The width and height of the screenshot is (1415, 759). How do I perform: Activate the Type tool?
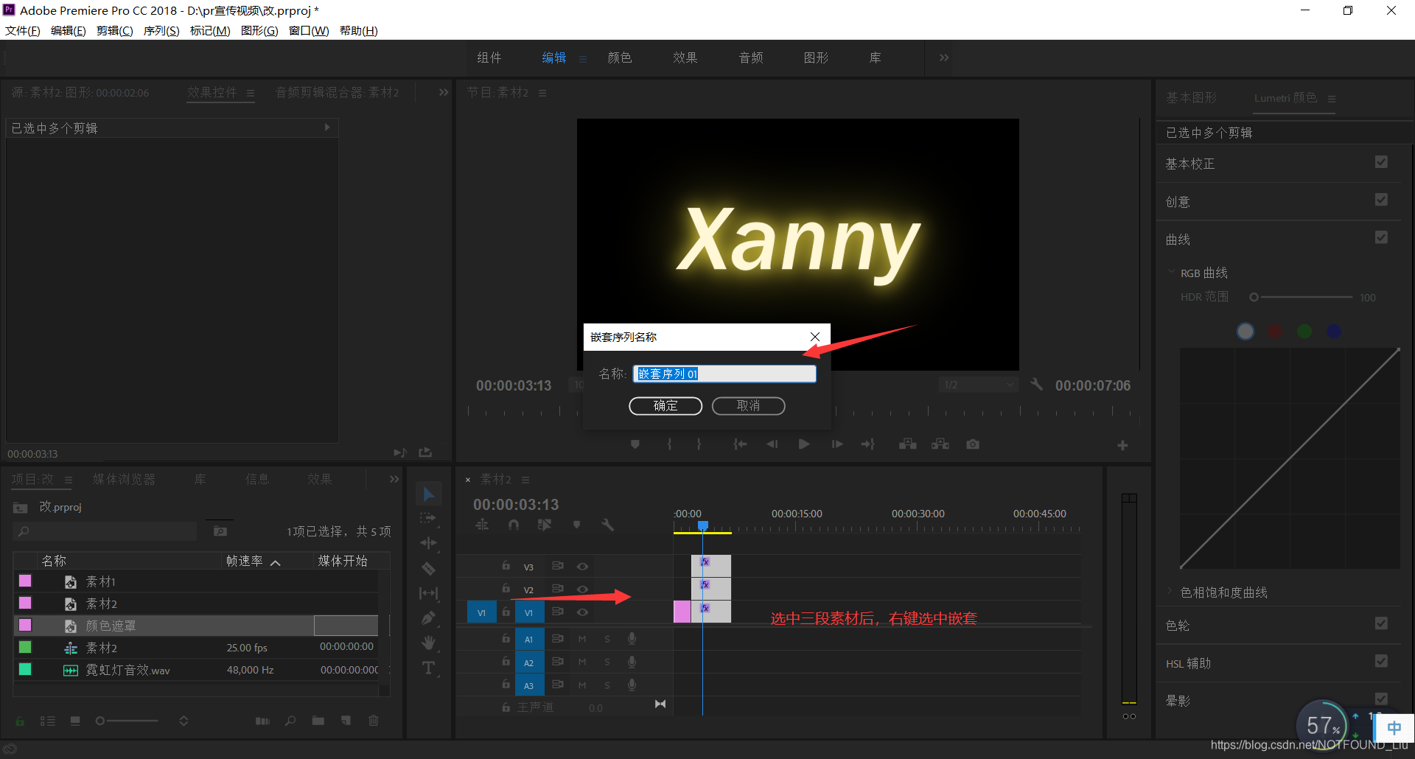[x=428, y=668]
